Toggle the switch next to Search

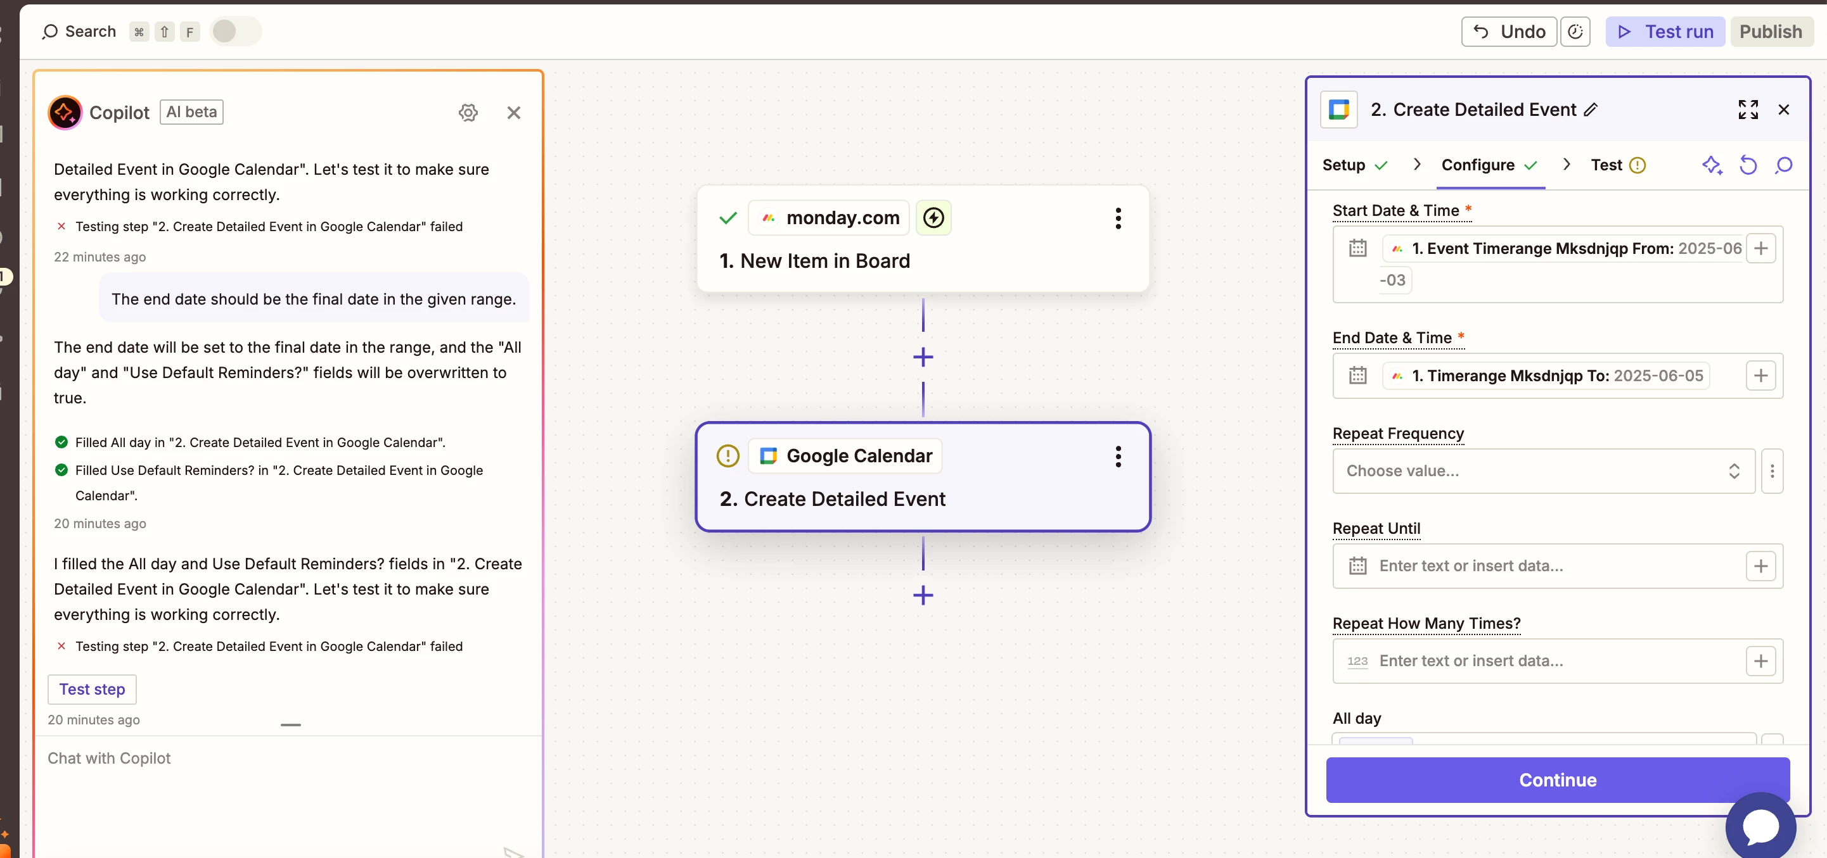coord(236,31)
